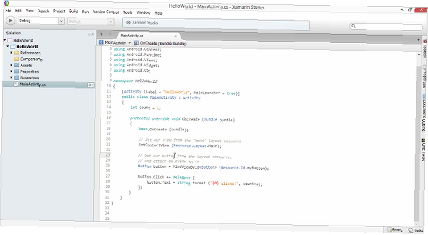Click 'SetContentView' in the code
428x235 pixels.
pos(154,145)
